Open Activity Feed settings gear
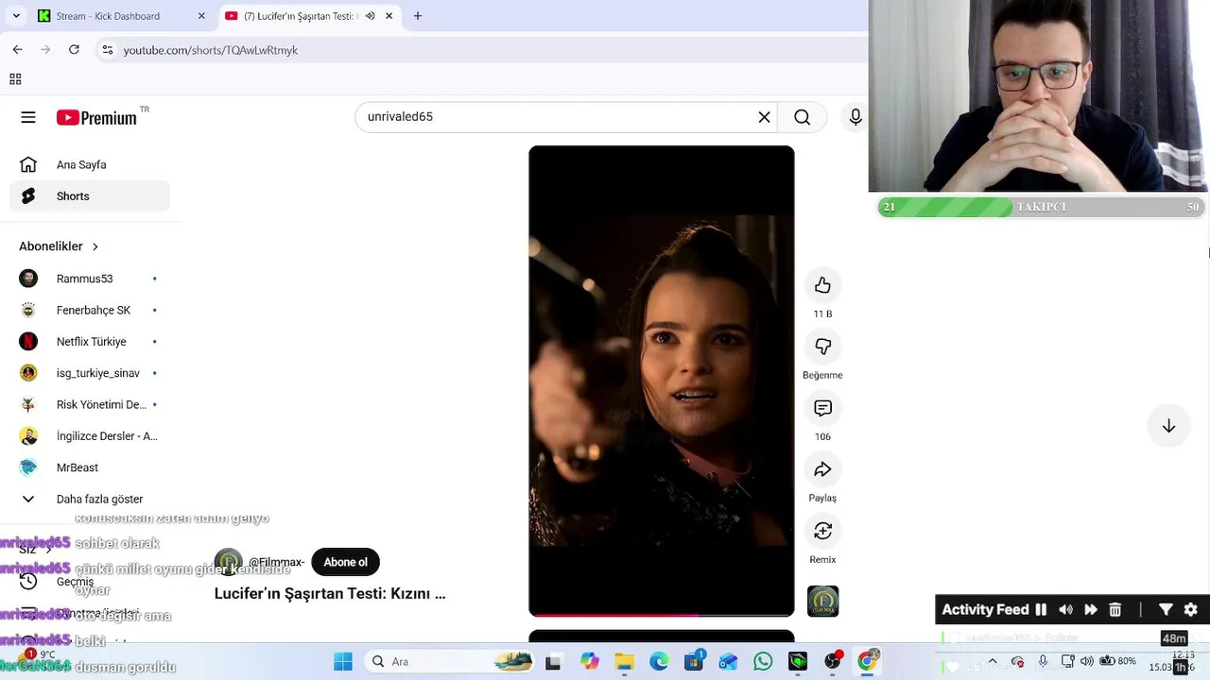 pyautogui.click(x=1191, y=610)
